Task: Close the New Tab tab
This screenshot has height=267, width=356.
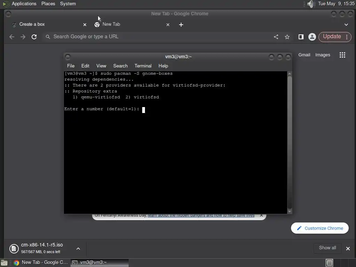Action: 168,25
